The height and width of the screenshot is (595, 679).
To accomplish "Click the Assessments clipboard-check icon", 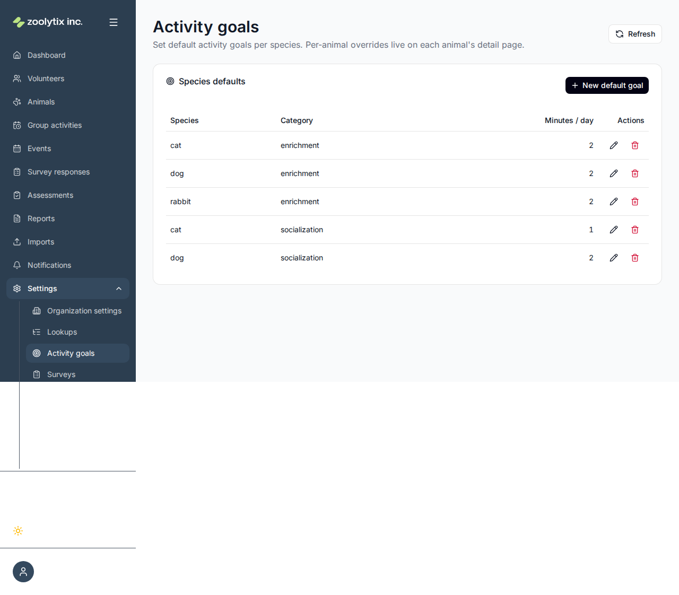I will coord(17,195).
